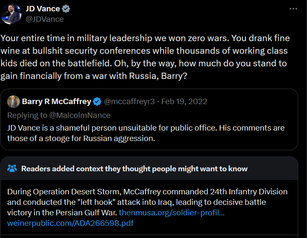Open the JD Vance display name
Viewport: 307px width, 238px height.
coord(42,9)
